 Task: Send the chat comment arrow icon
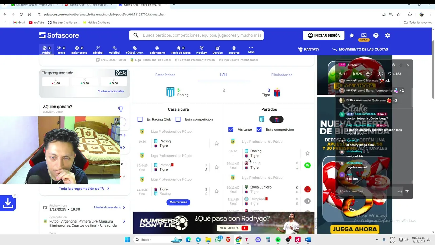(x=407, y=192)
